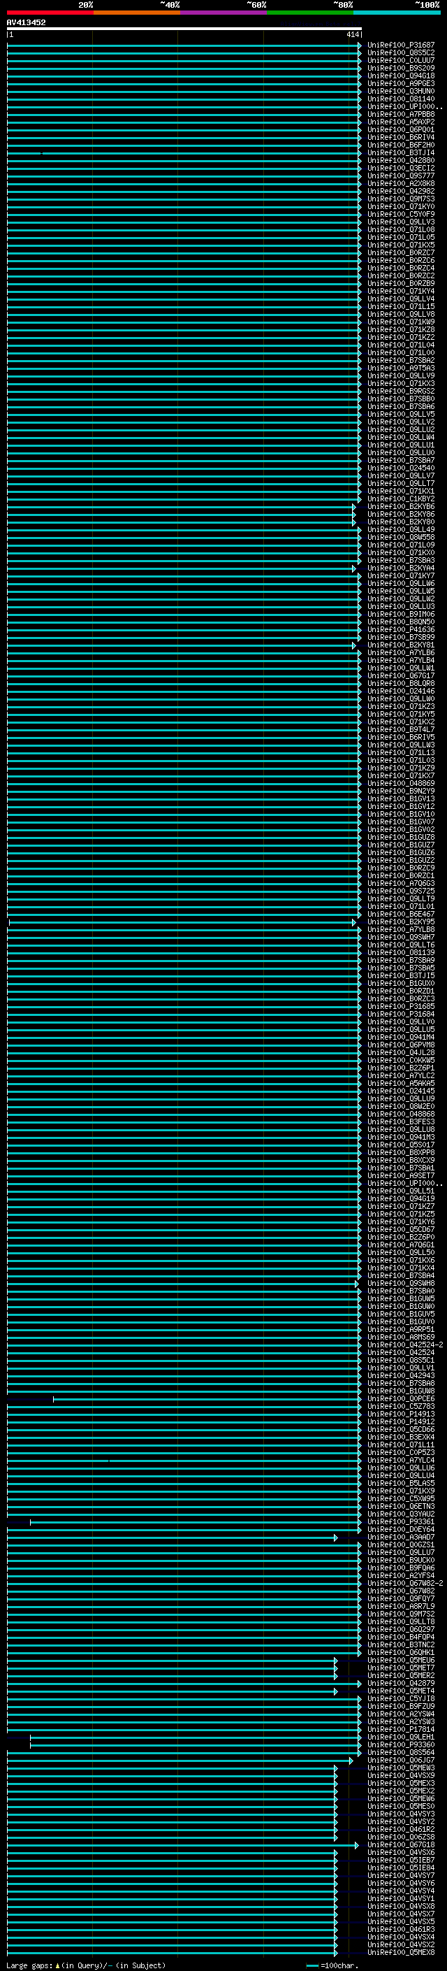Click the green ~80% identity legend bar
The image size is (447, 1971).
click(310, 13)
